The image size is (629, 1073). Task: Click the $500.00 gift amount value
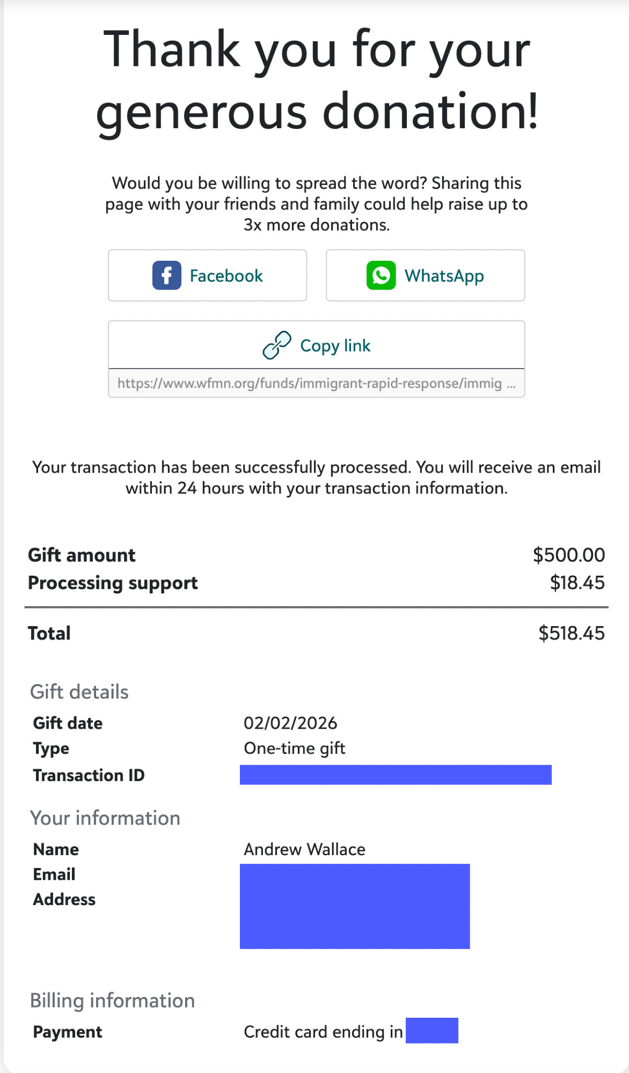click(x=568, y=555)
